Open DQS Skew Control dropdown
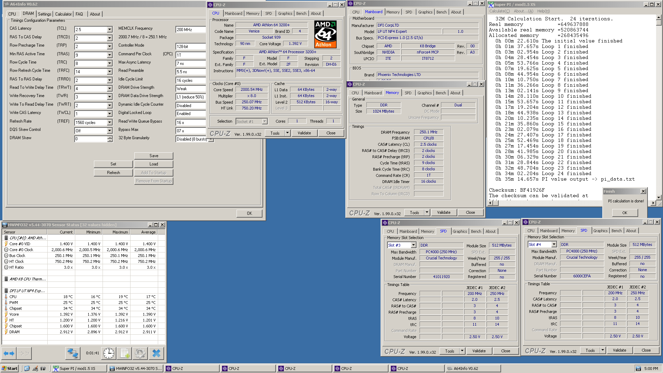The height and width of the screenshot is (373, 663). click(x=109, y=131)
